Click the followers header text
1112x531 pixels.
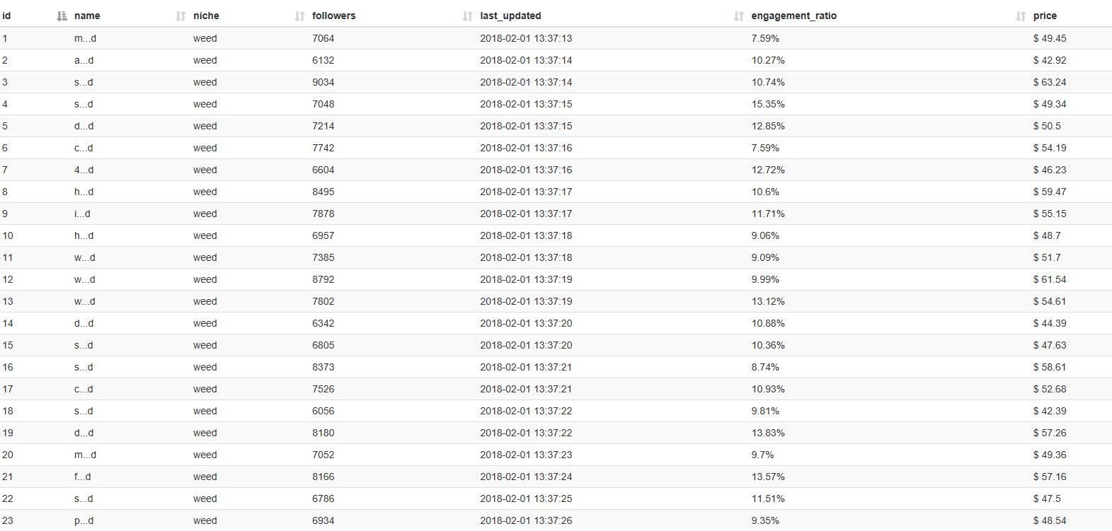click(334, 16)
